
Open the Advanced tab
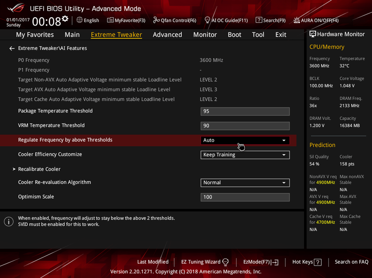(x=167, y=35)
